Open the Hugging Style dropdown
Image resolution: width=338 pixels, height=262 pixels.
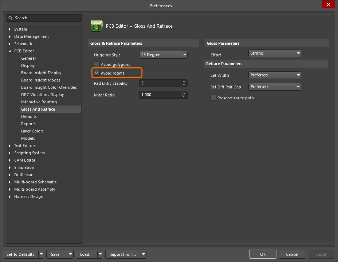click(x=163, y=55)
